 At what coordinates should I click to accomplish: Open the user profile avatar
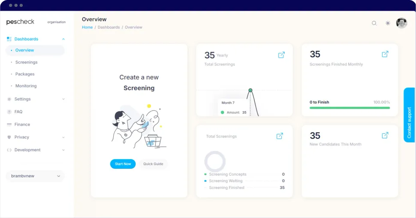401,23
